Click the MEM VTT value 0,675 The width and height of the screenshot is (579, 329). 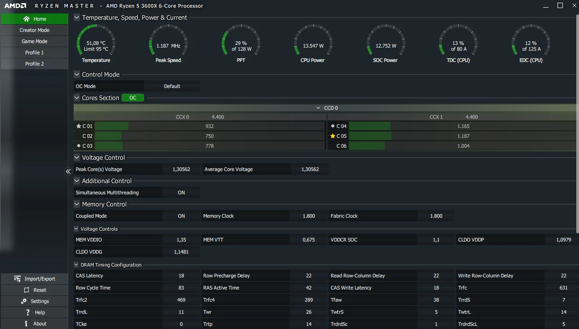pyautogui.click(x=309, y=240)
